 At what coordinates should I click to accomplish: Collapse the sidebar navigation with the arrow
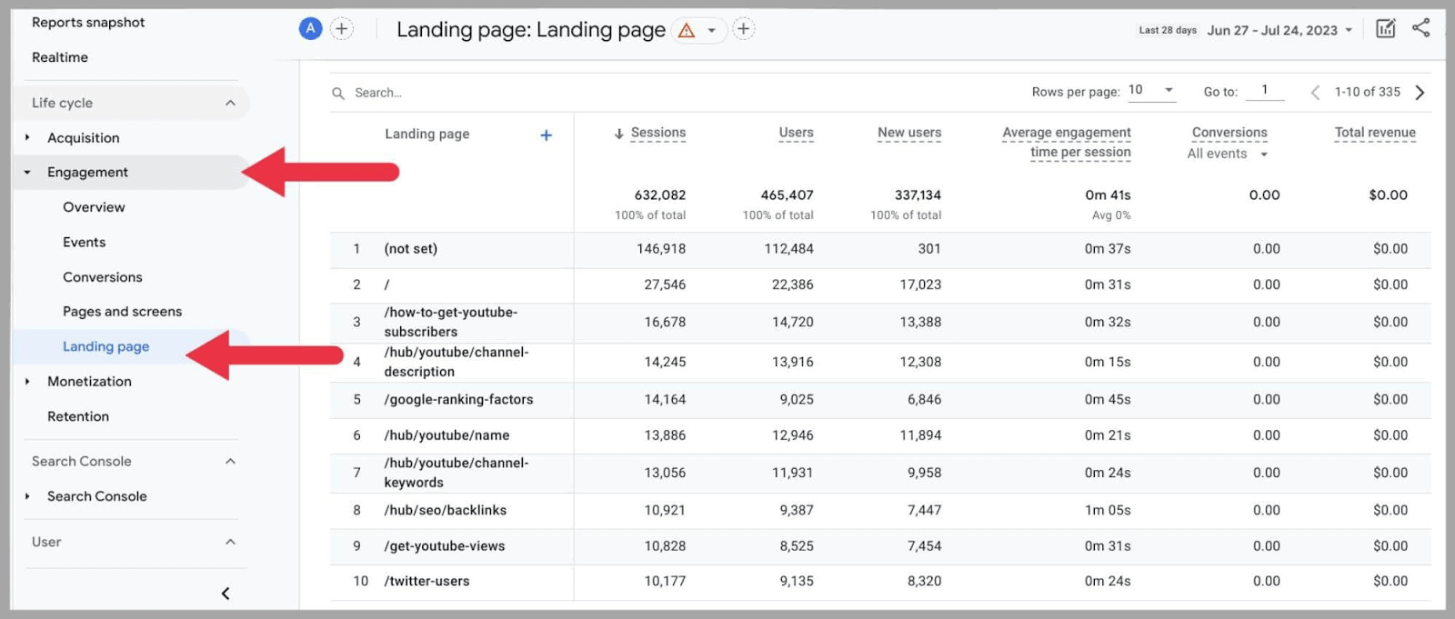(x=226, y=594)
